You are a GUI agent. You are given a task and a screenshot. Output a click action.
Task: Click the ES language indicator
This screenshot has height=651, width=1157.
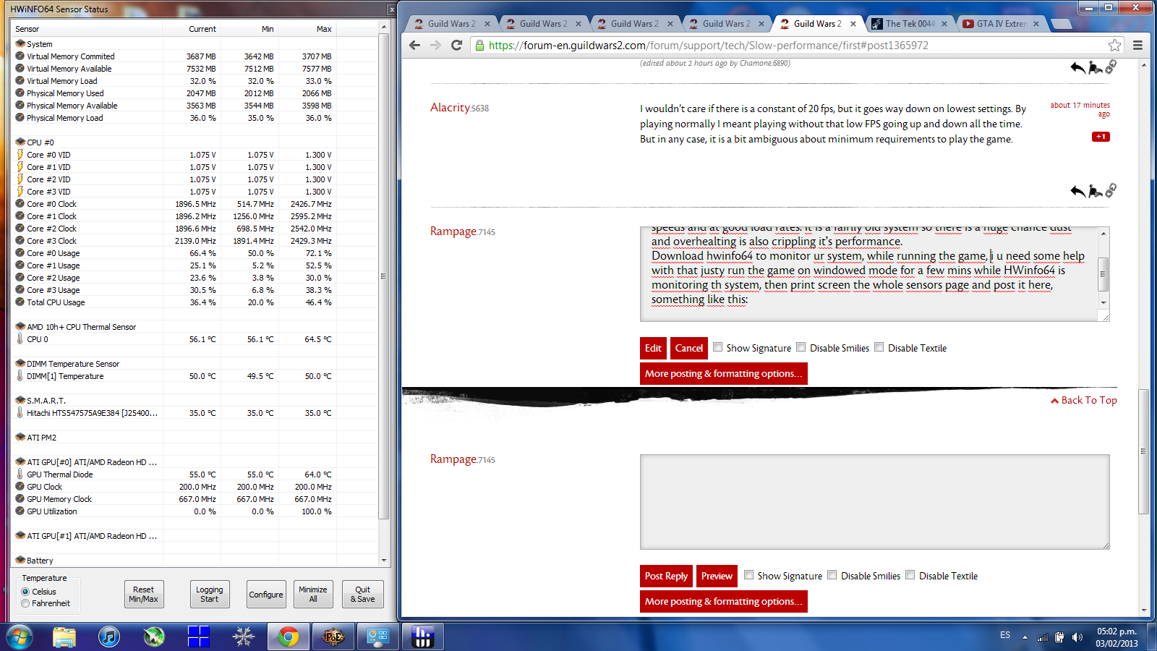[x=1005, y=635]
